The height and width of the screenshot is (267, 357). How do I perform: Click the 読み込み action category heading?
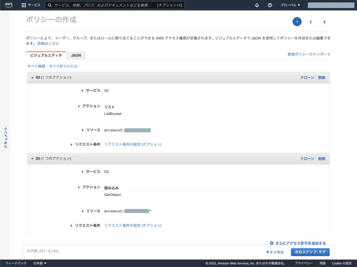click(x=112, y=188)
